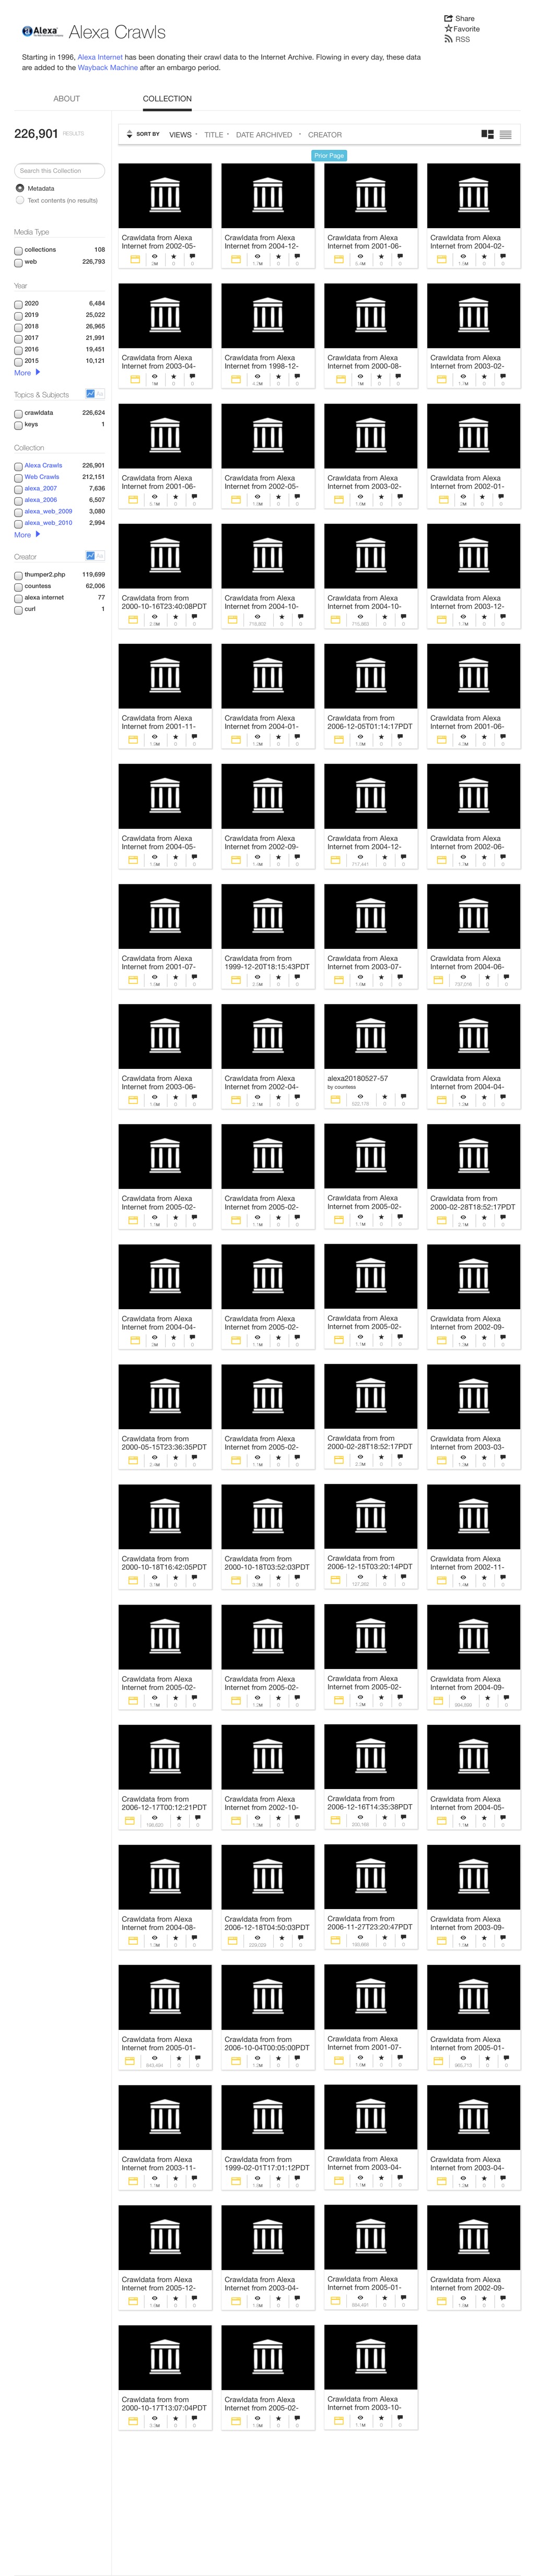The width and height of the screenshot is (535, 2576).
Task: Click the Favorite star at top
Action: tap(448, 29)
